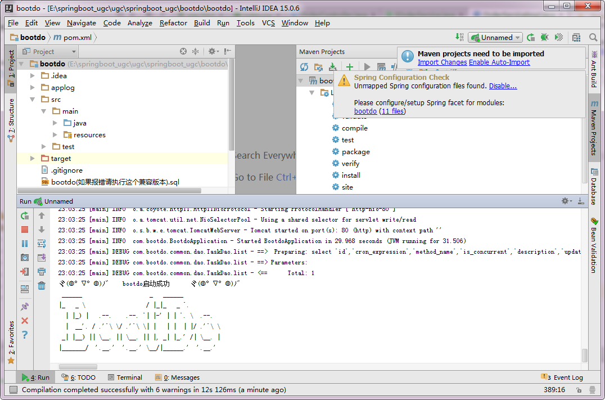The width and height of the screenshot is (605, 400).
Task: Open Run panel settings gear
Action: (566, 201)
